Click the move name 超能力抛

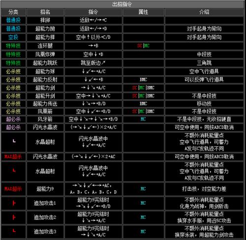[x=45, y=29]
